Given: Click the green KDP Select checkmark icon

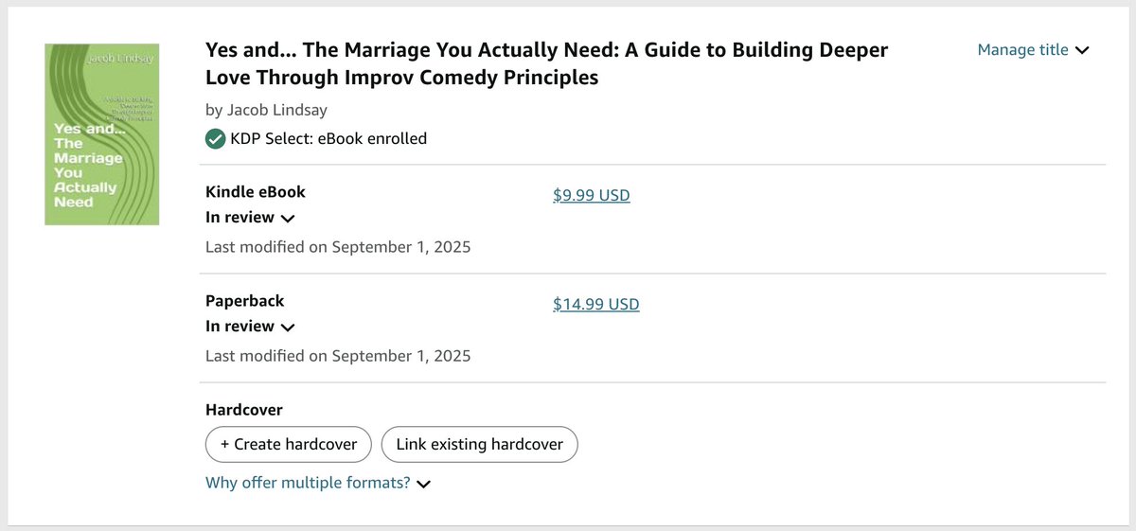Looking at the screenshot, I should 216,139.
